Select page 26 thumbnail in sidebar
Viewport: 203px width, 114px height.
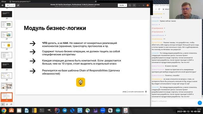7,75
